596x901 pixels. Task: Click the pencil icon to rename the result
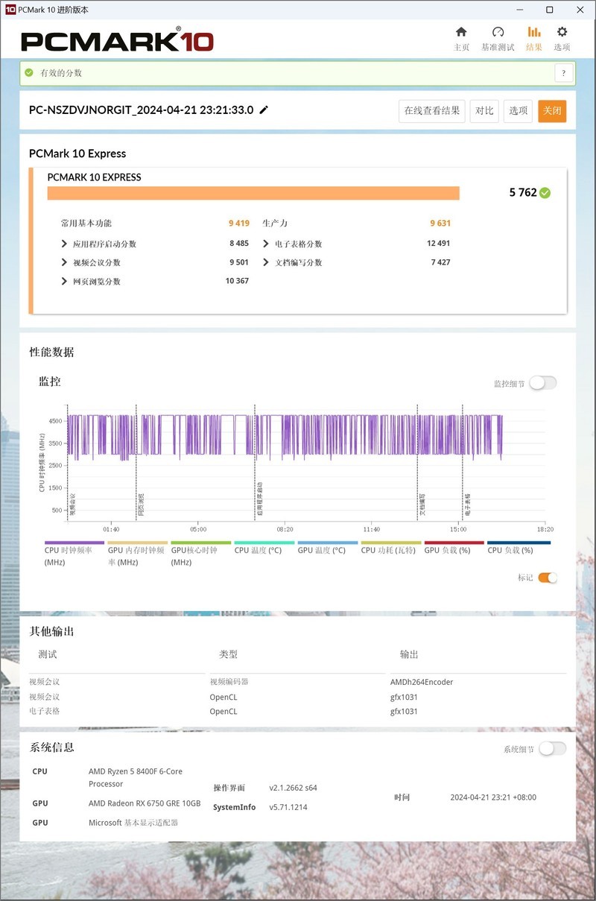click(264, 109)
